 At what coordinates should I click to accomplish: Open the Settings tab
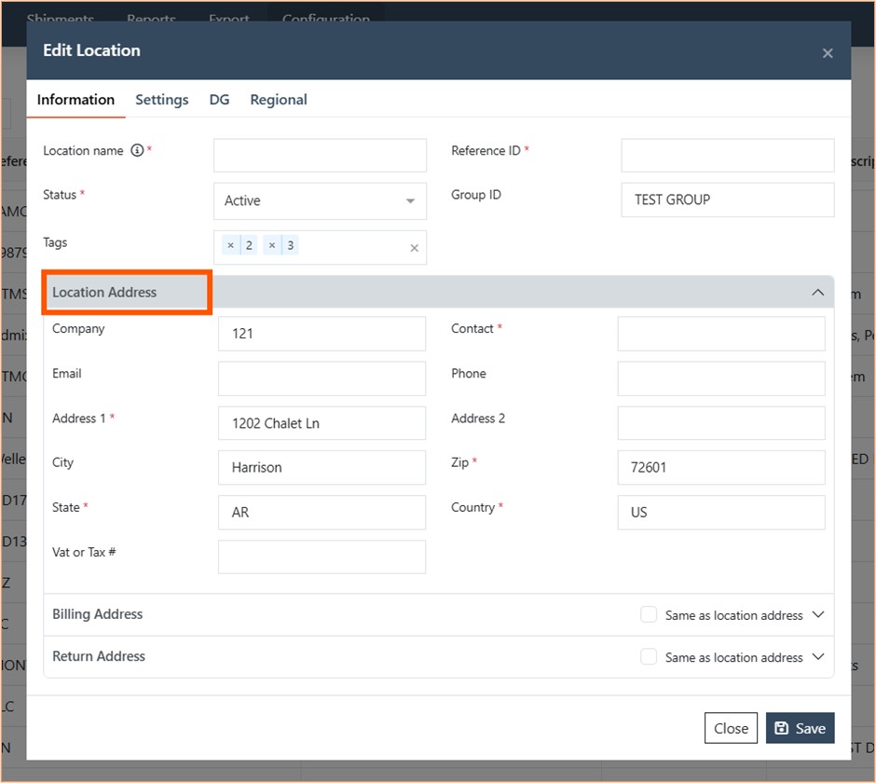[162, 100]
